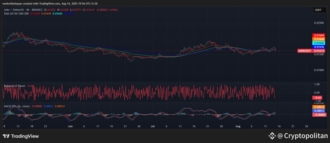This screenshot has height=143, width=330.
Task: Click the red -0.00002 MACD axis tag
Action: click(x=319, y=114)
